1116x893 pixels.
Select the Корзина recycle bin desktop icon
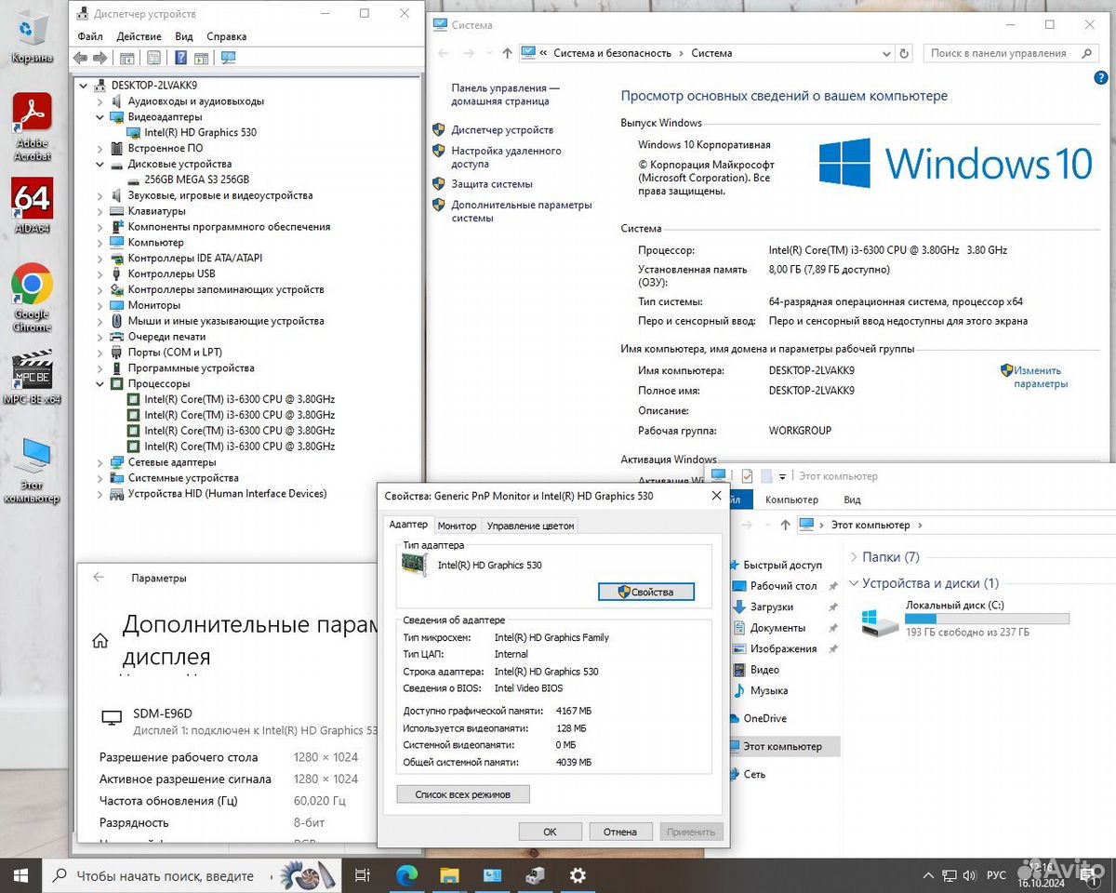pos(32,37)
